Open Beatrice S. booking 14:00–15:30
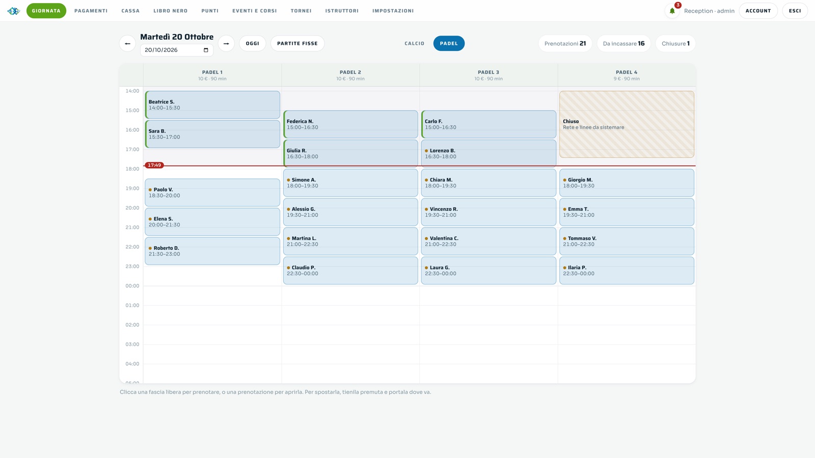815x458 pixels. (x=212, y=105)
